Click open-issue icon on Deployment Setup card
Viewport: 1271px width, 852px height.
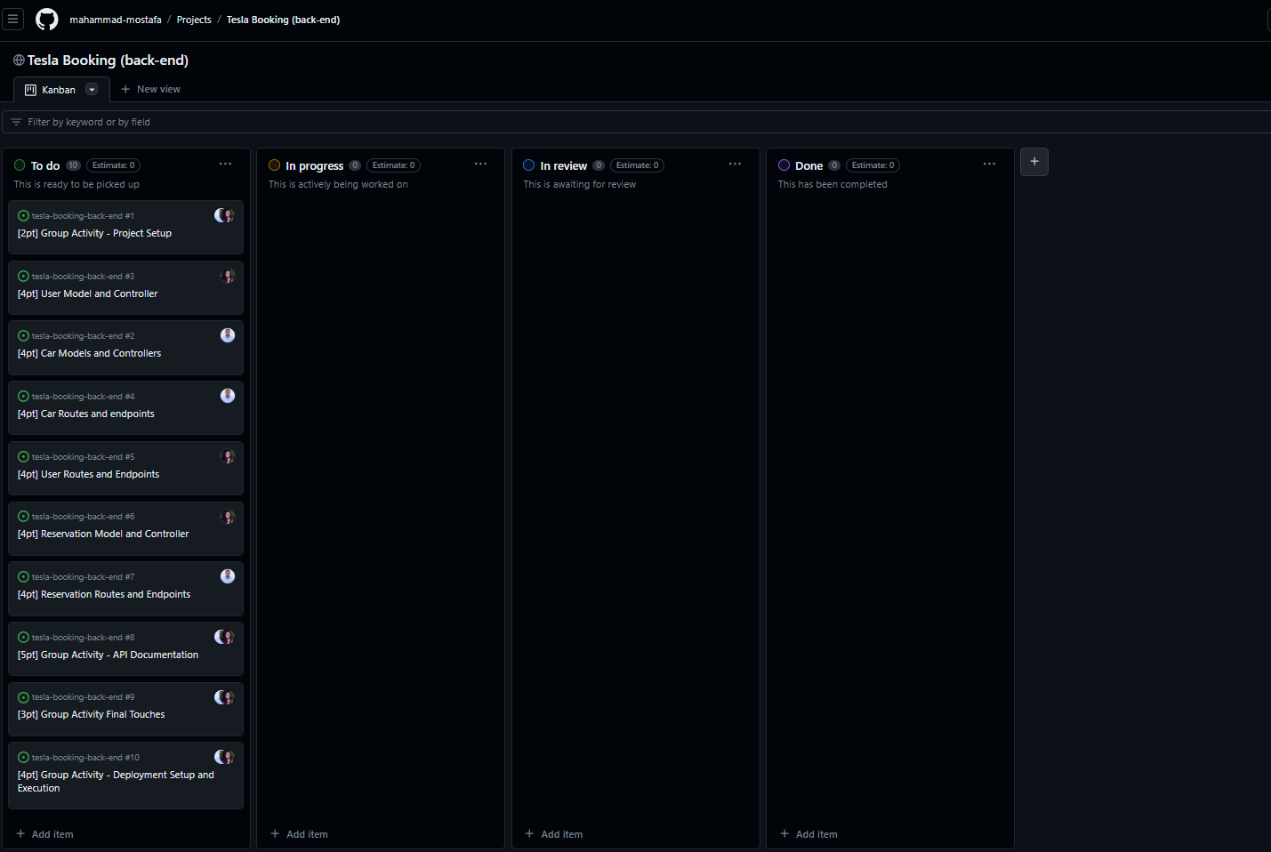click(23, 758)
